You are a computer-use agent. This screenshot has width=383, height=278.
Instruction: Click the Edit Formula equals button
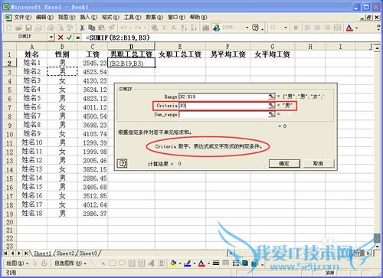click(x=78, y=38)
